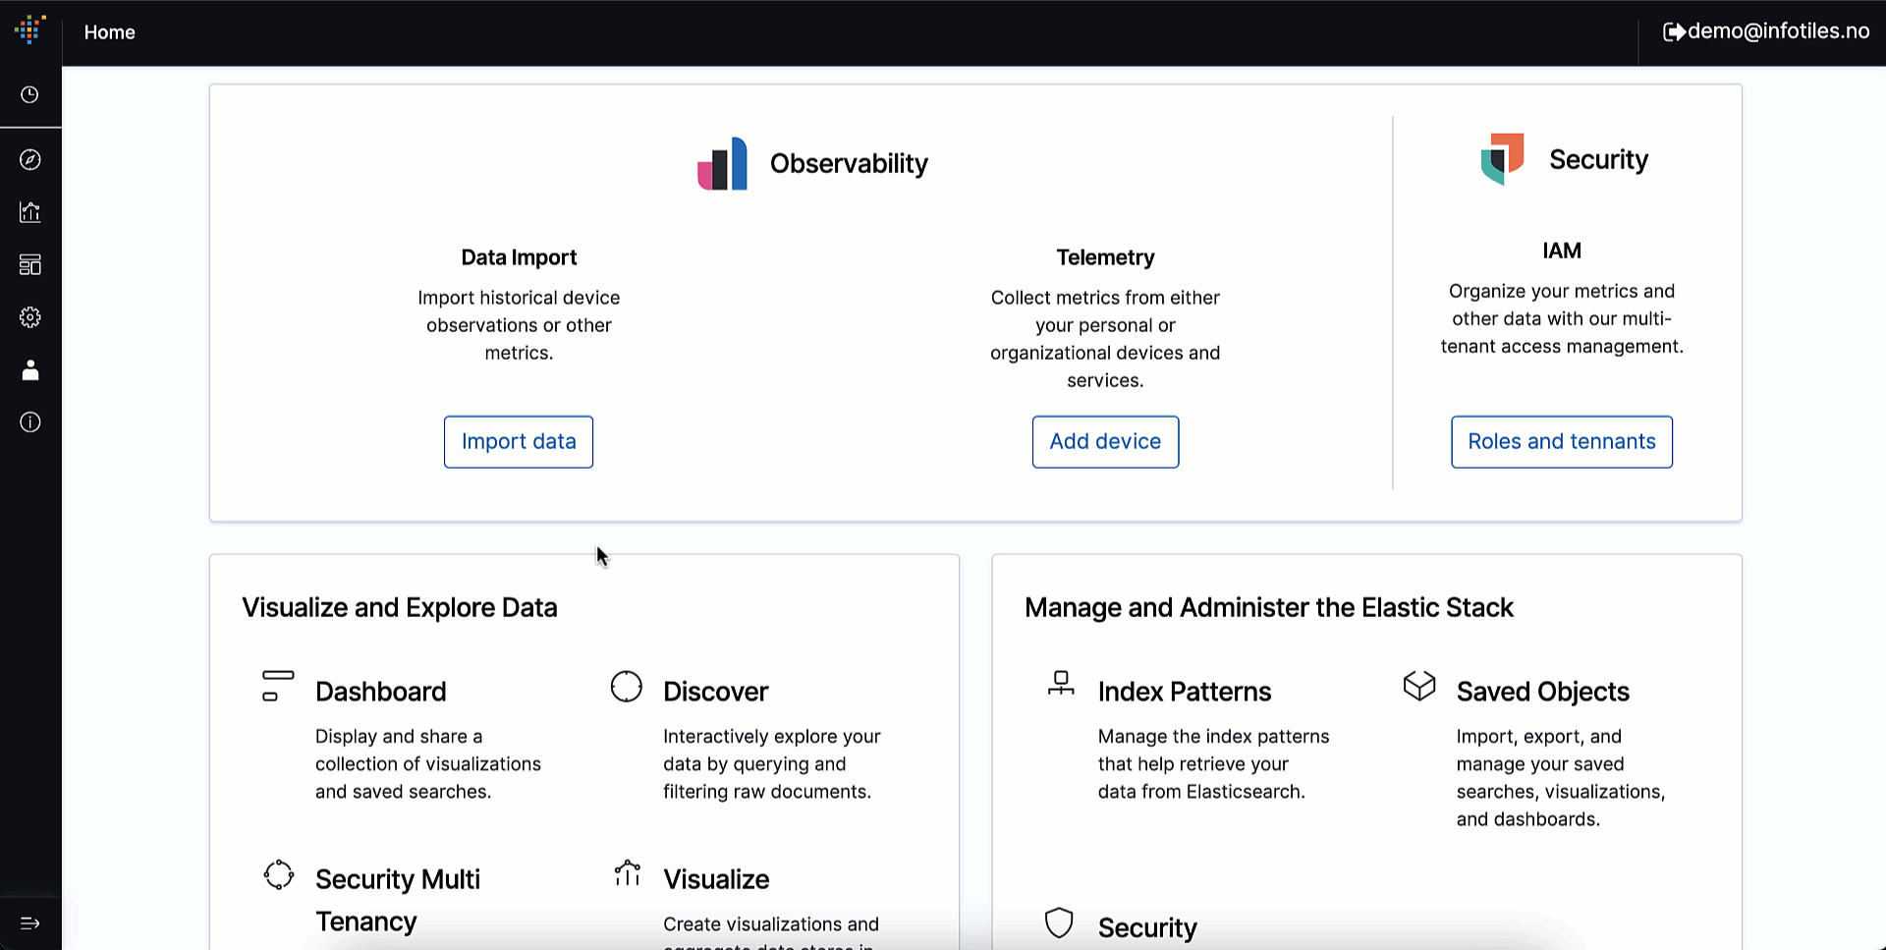Click the Security Multi Tenancy icon
The height and width of the screenshot is (950, 1886).
(x=279, y=874)
